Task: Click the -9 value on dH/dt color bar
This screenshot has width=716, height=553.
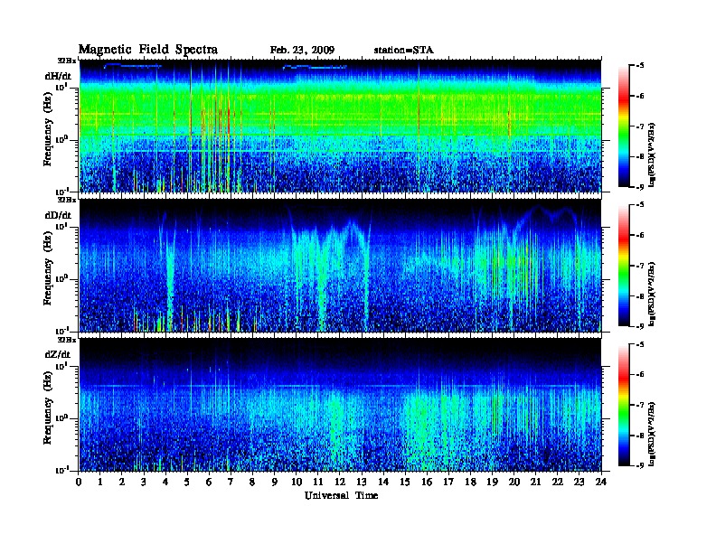Action: [x=640, y=187]
